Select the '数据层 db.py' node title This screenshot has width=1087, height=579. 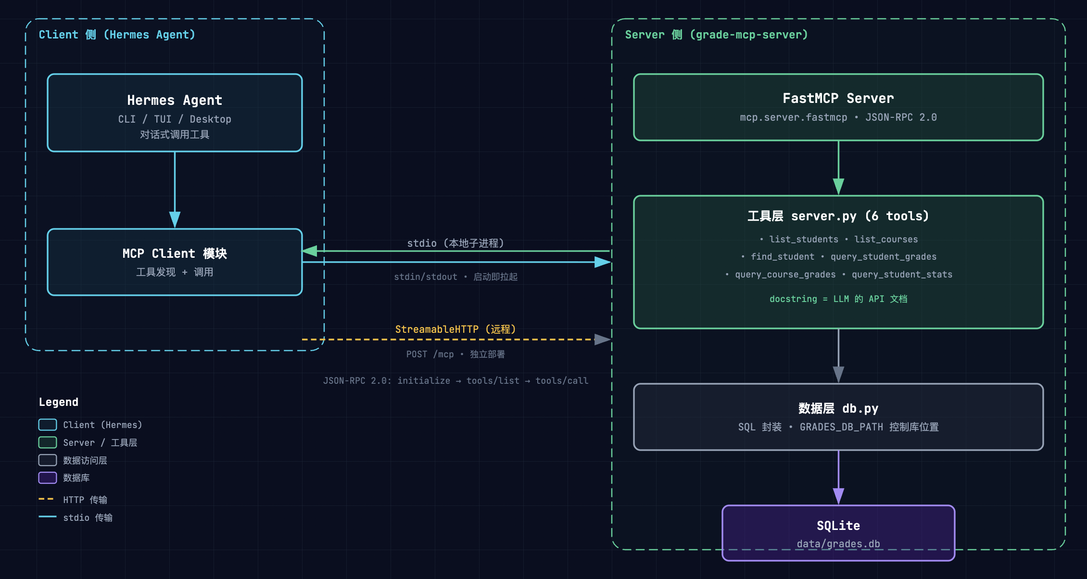(x=838, y=408)
